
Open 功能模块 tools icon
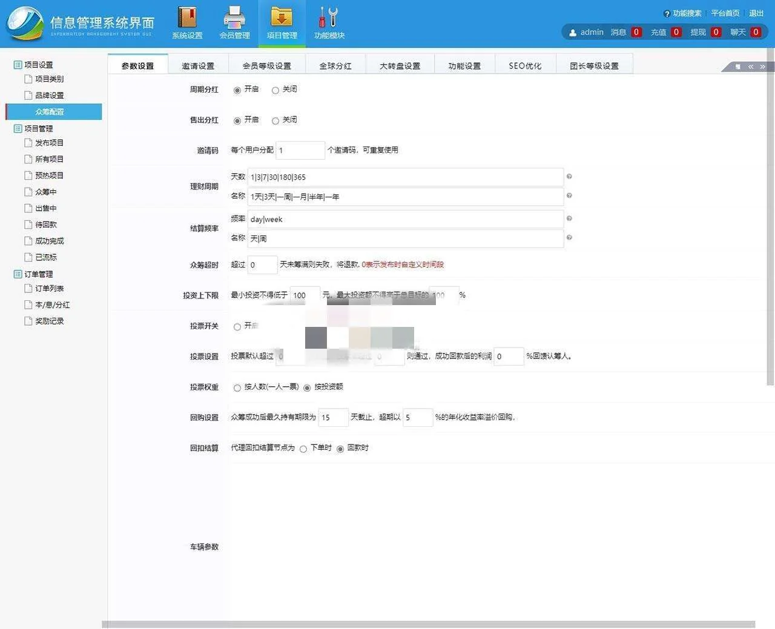[x=329, y=18]
